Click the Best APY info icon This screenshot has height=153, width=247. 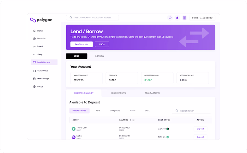coord(169,120)
